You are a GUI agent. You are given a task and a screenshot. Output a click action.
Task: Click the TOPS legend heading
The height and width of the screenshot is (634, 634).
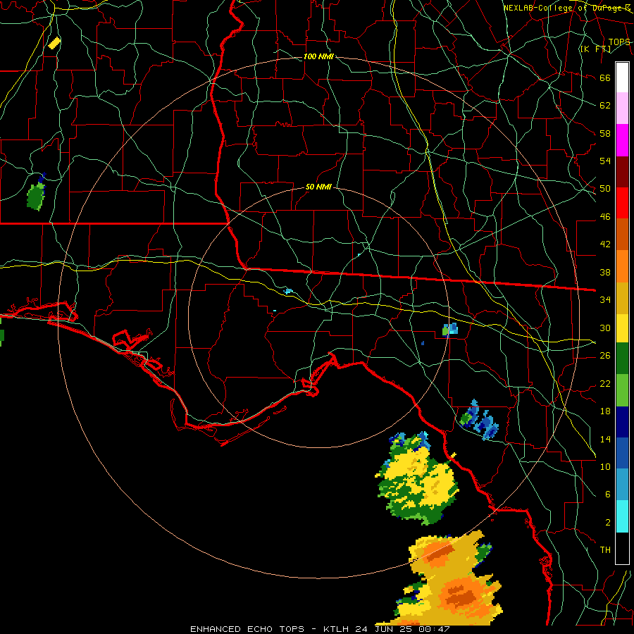(619, 42)
